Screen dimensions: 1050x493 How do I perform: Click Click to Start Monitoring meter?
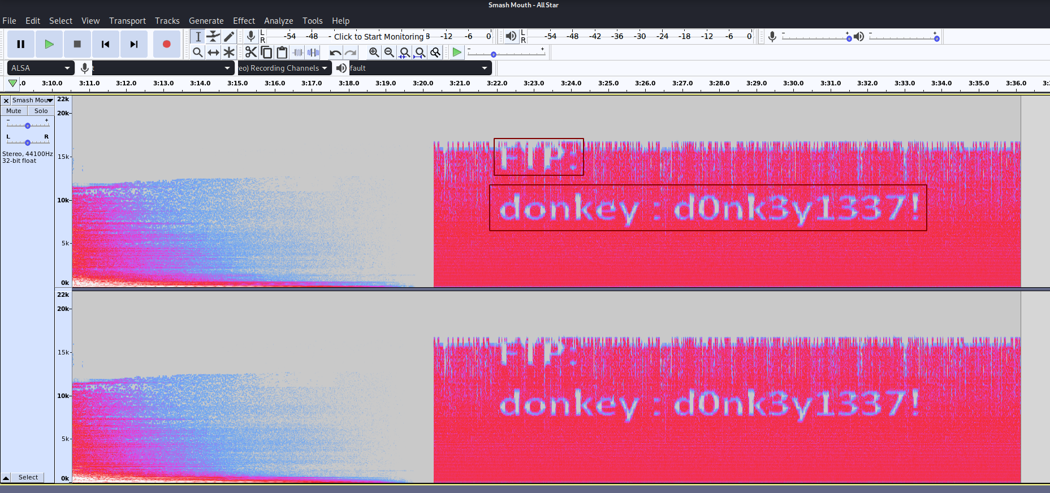click(378, 37)
